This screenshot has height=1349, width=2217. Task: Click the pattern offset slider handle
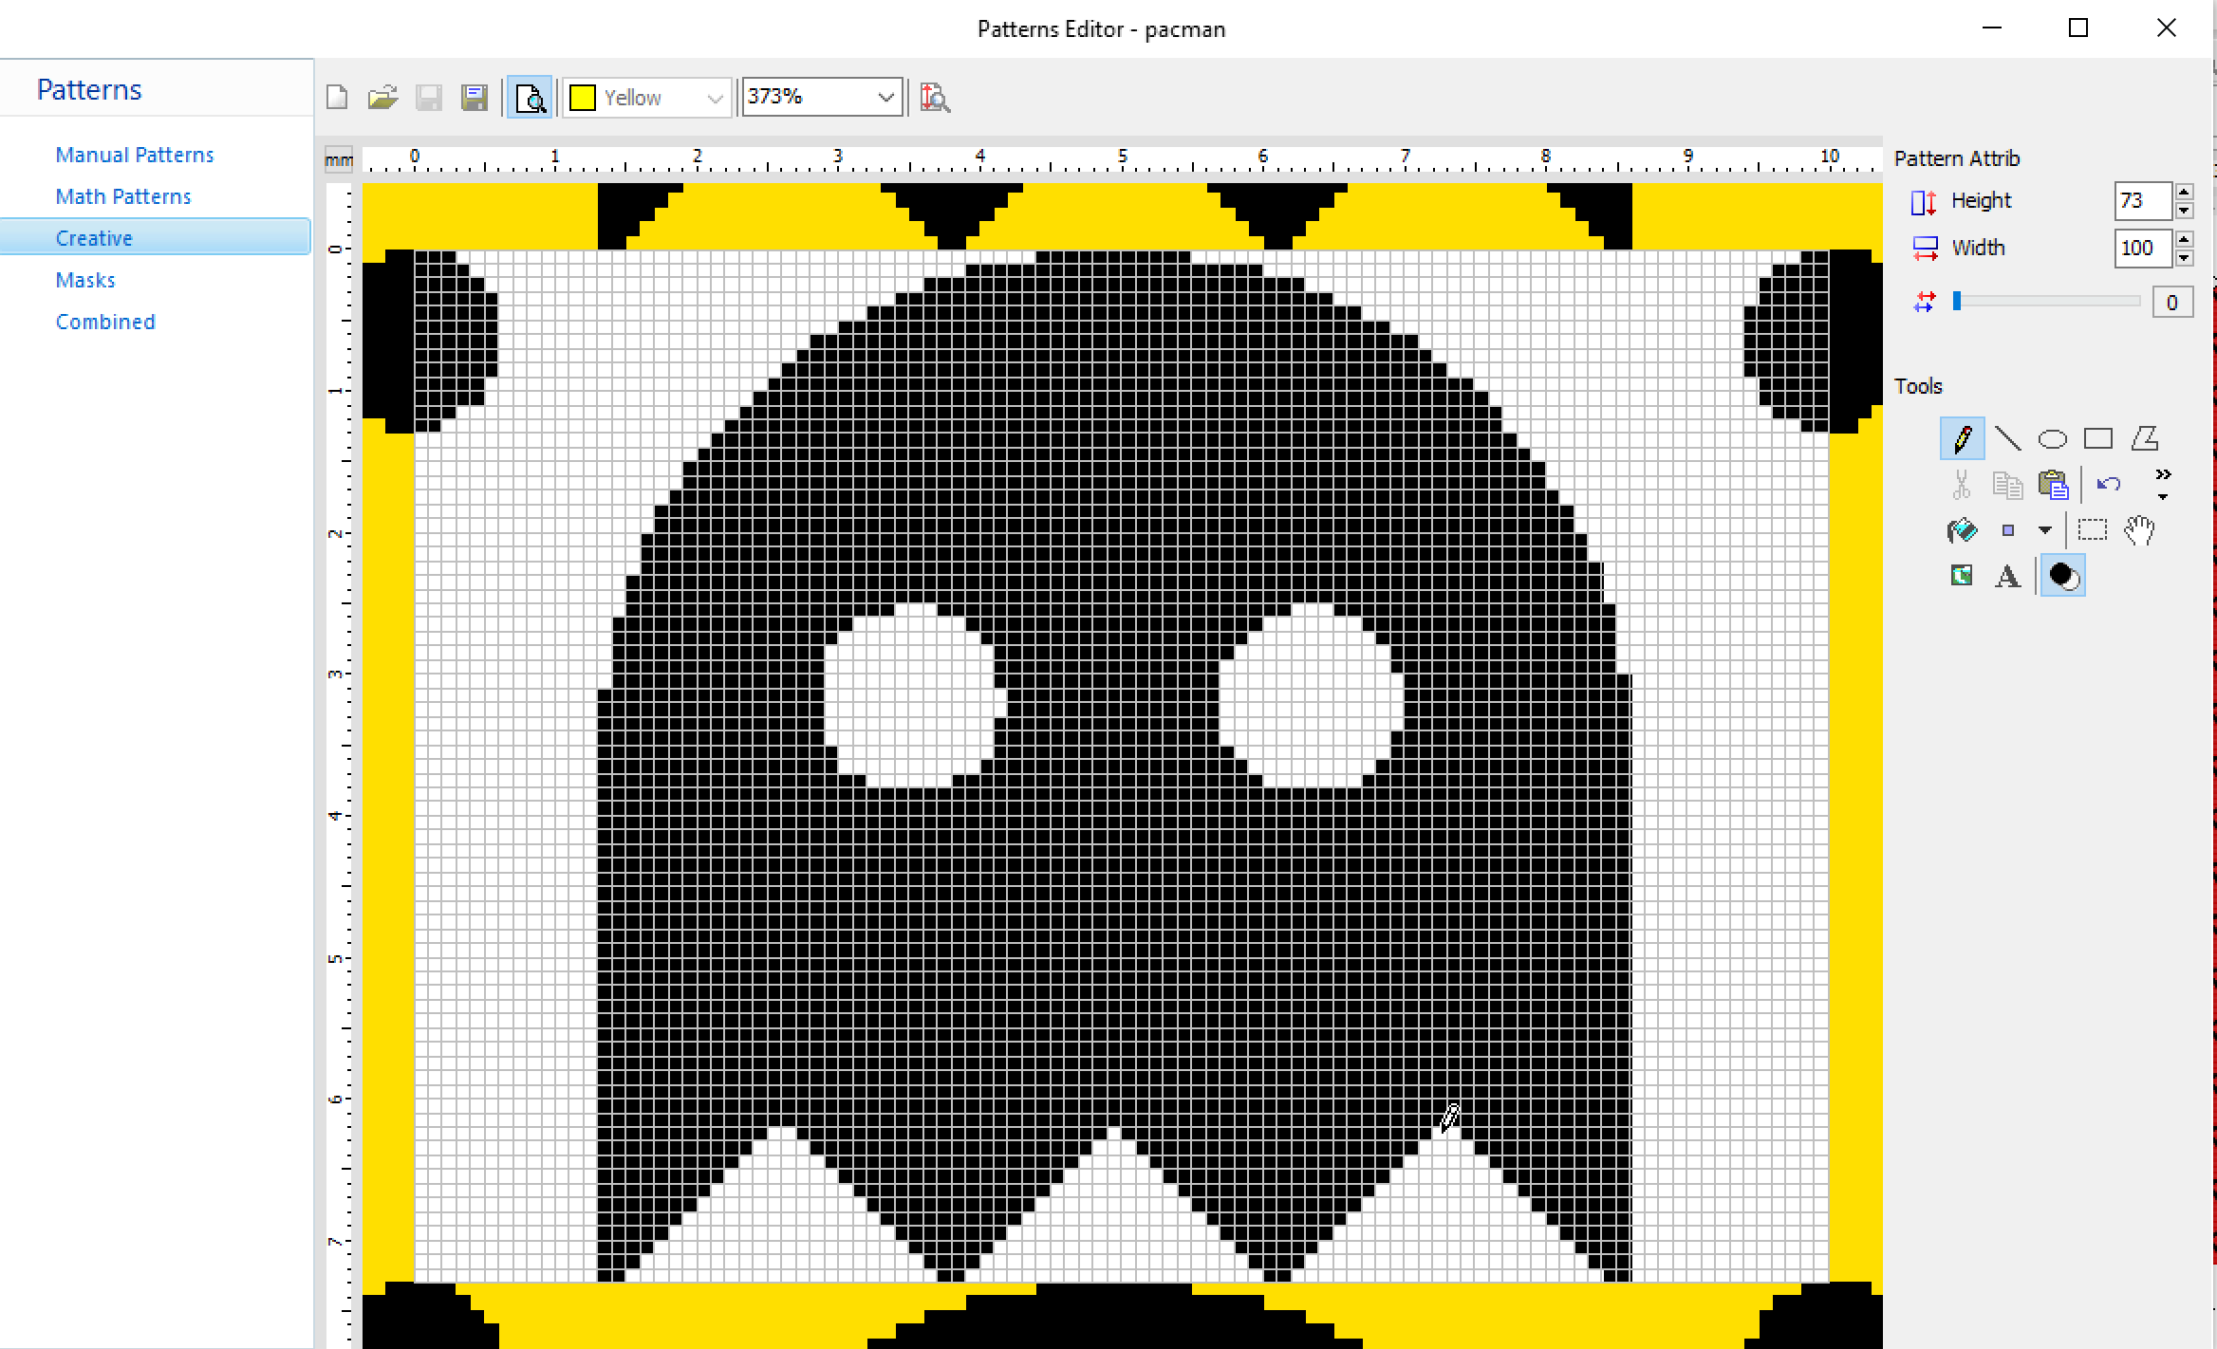(1957, 301)
